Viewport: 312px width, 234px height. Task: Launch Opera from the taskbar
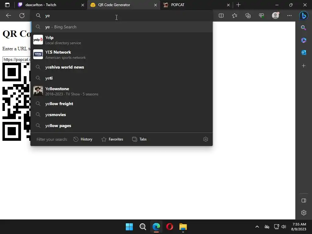tap(169, 227)
